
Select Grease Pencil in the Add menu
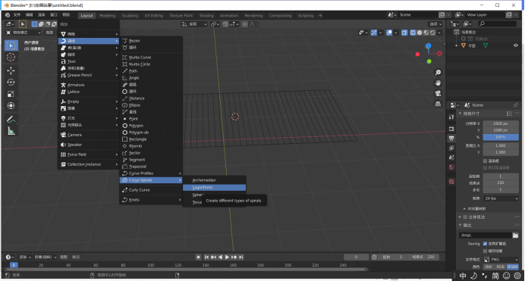pyautogui.click(x=89, y=75)
